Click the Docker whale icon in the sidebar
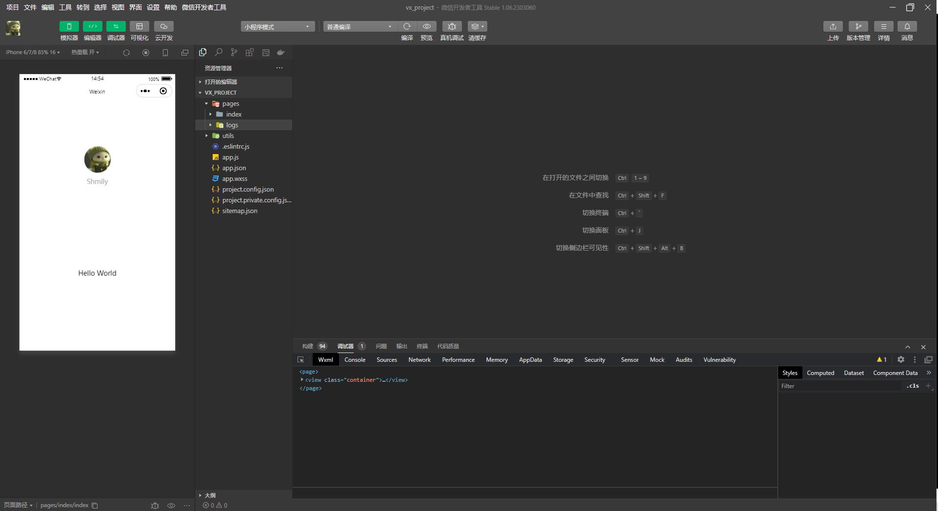 click(x=281, y=52)
